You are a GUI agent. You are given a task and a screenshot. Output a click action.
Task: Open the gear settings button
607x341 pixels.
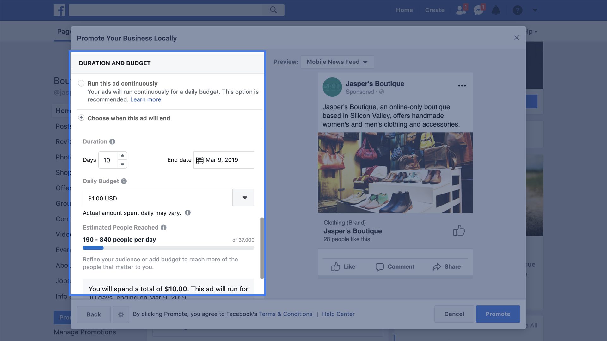coord(121,314)
